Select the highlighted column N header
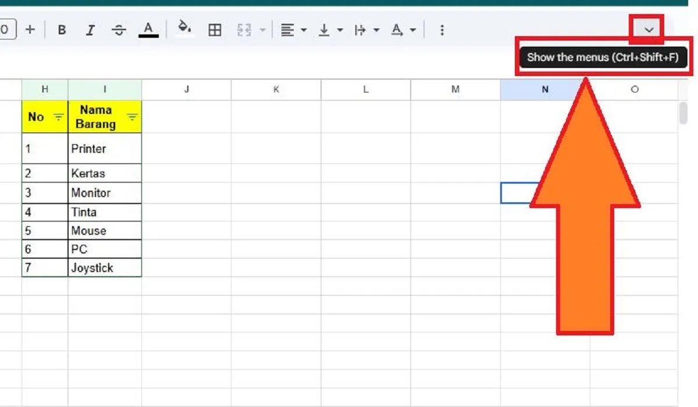Viewport: 698px width, 407px height. pyautogui.click(x=545, y=90)
